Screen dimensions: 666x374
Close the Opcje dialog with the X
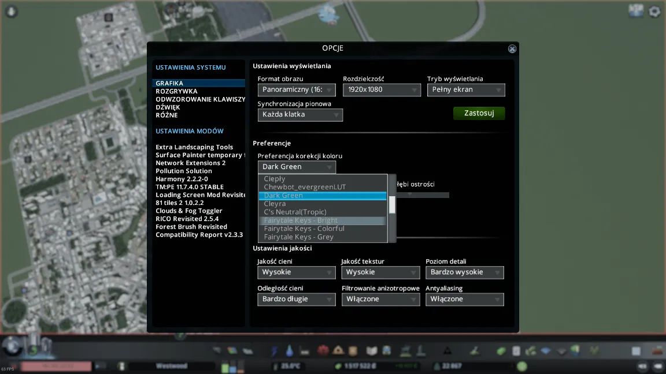(x=512, y=49)
